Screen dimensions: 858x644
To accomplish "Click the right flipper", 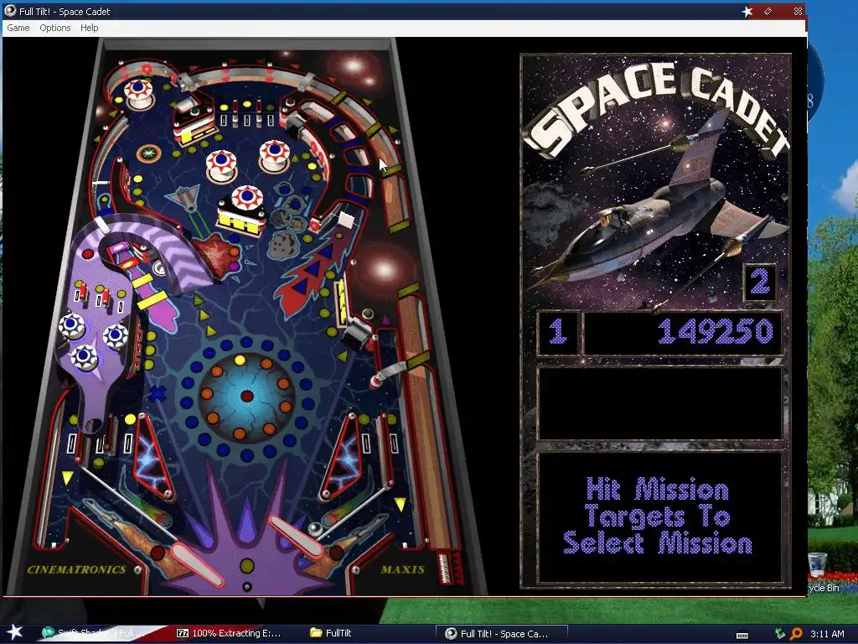I will pos(297,537).
